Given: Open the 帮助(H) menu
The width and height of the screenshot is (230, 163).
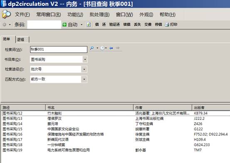Looking at the screenshot, I should tap(168, 15).
